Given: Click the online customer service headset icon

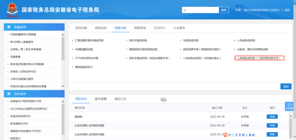Looking at the screenshot, I should (x=289, y=105).
